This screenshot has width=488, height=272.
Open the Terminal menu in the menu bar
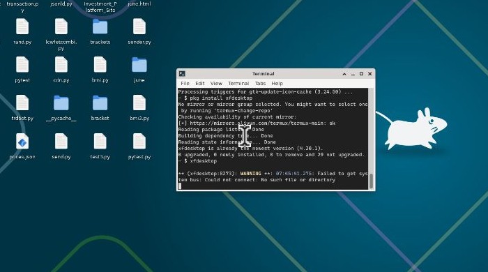(x=238, y=84)
